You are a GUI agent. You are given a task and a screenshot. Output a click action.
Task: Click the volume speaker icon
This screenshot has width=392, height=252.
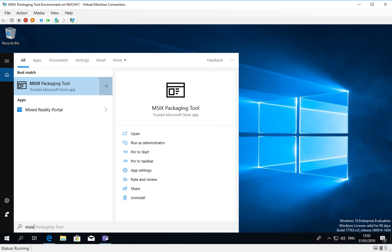coord(343,238)
